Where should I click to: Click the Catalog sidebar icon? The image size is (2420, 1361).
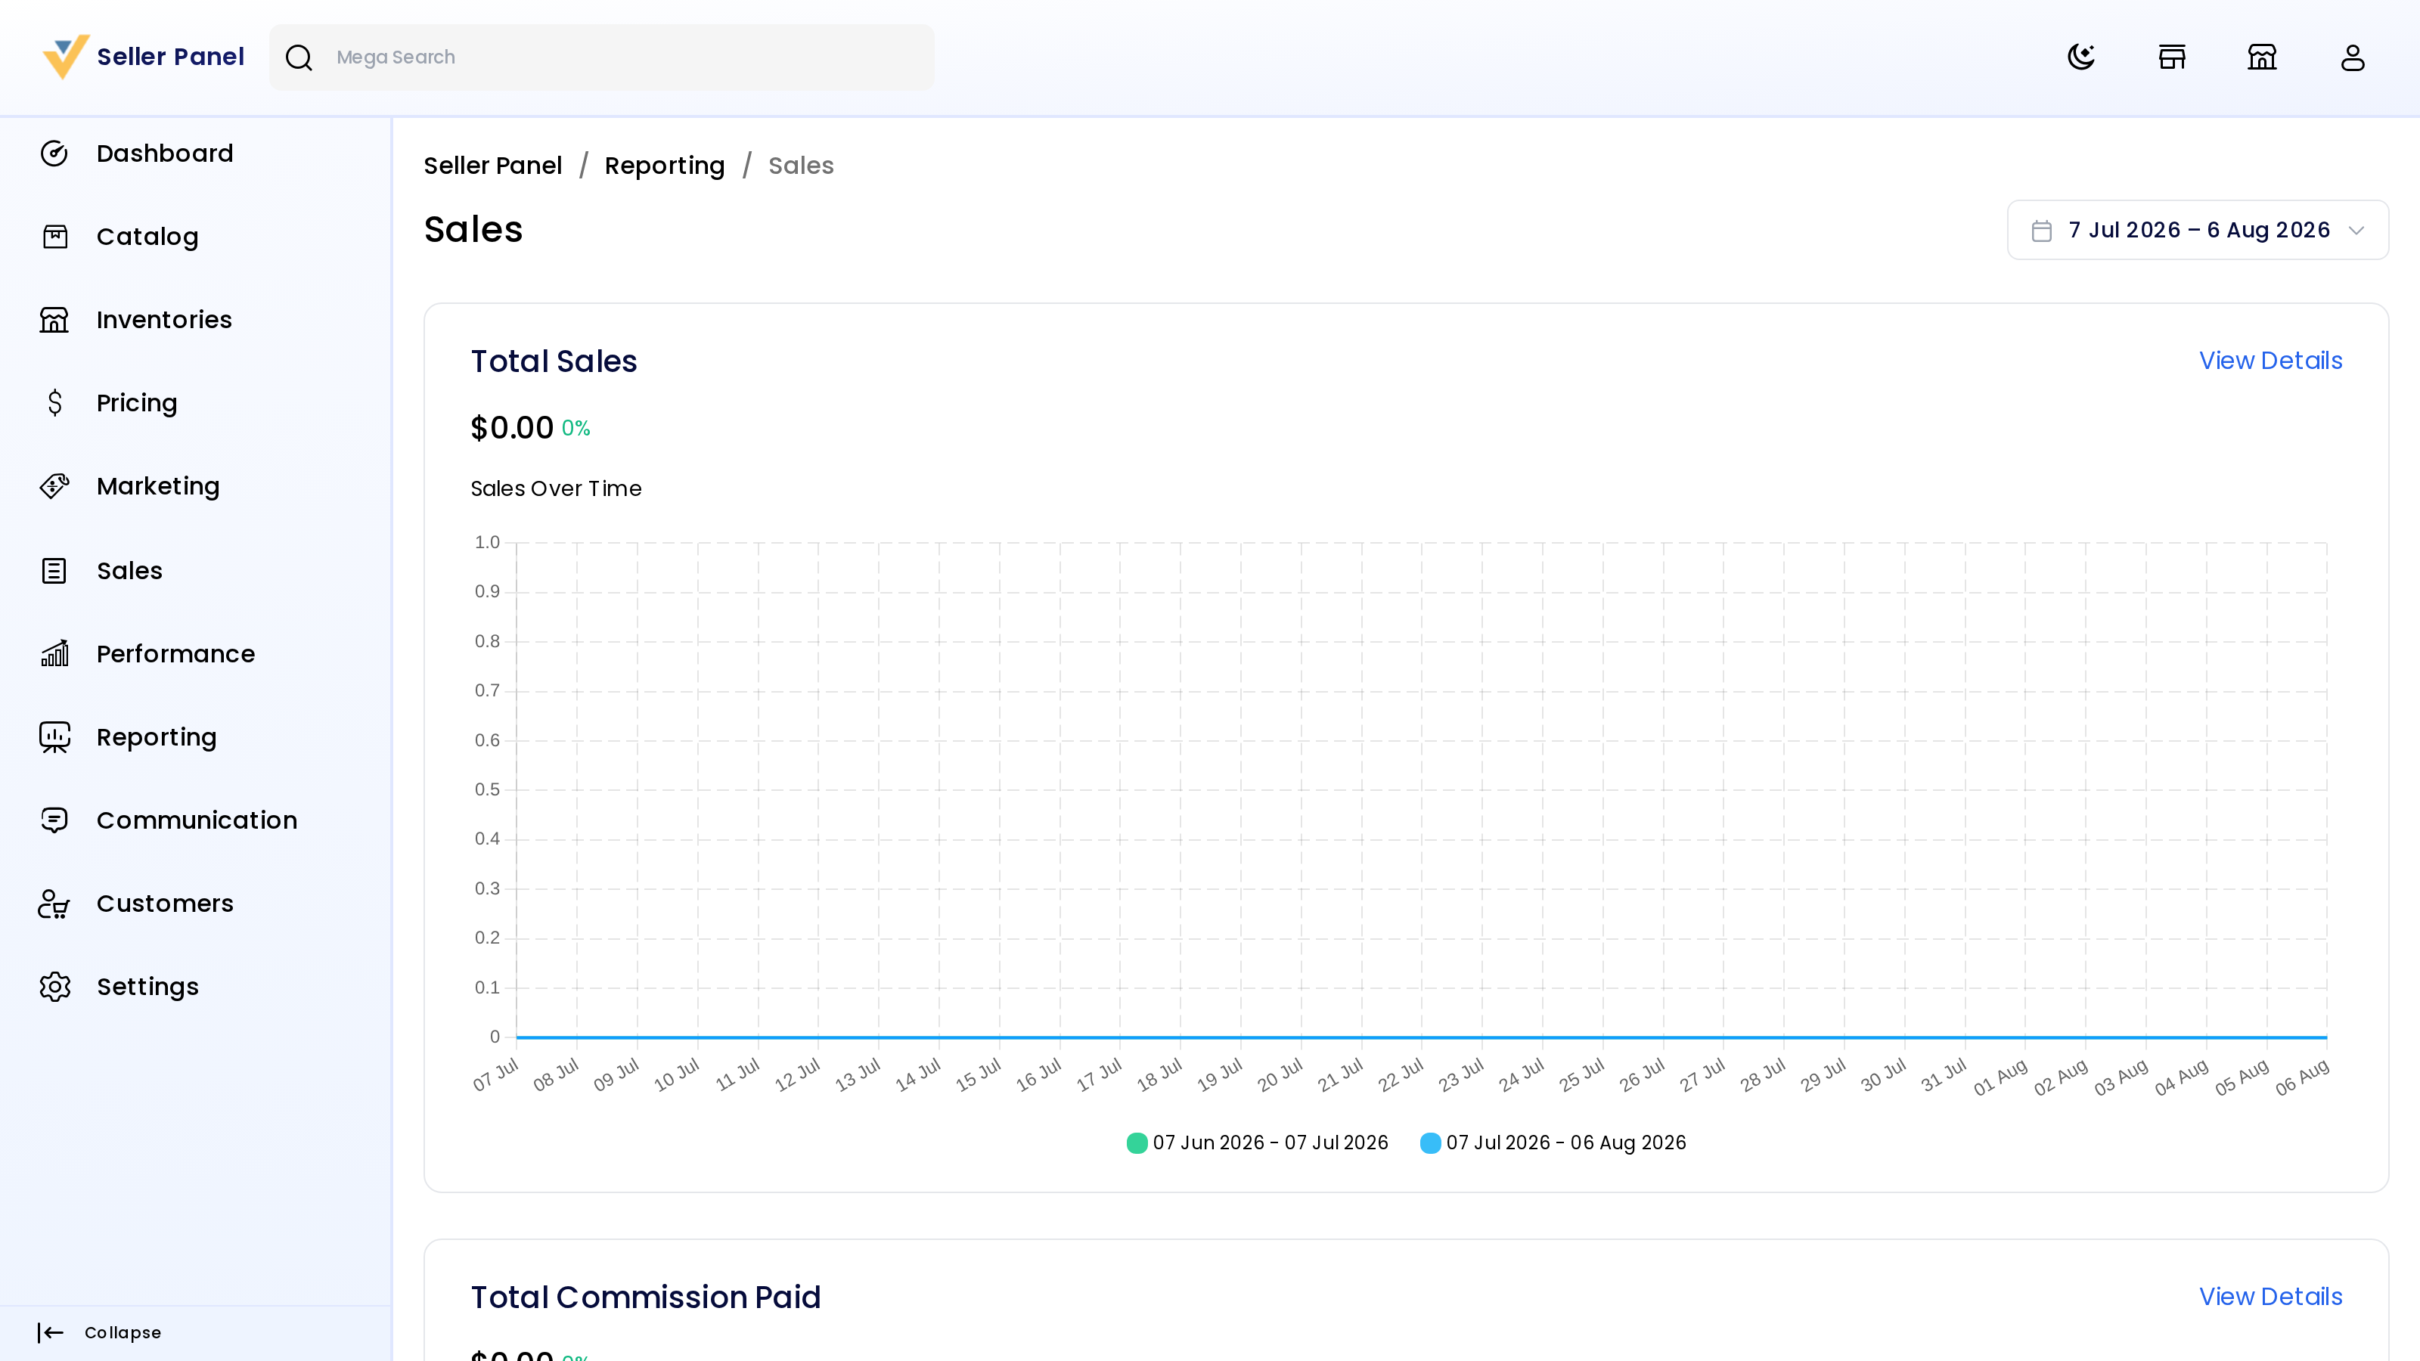click(x=54, y=237)
